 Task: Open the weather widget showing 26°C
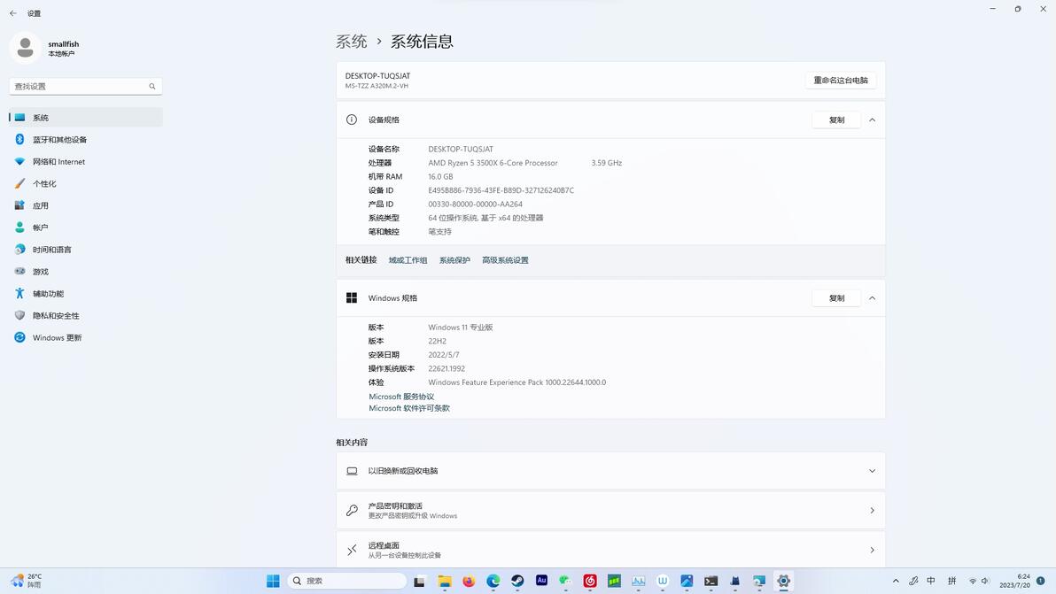point(27,581)
